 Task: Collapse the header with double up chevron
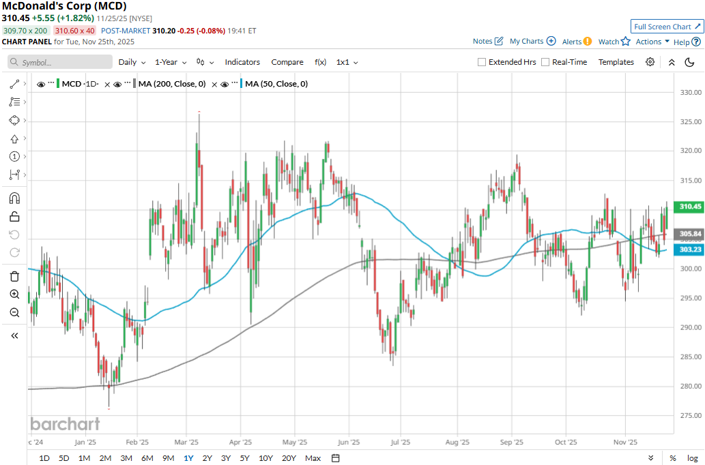click(672, 62)
